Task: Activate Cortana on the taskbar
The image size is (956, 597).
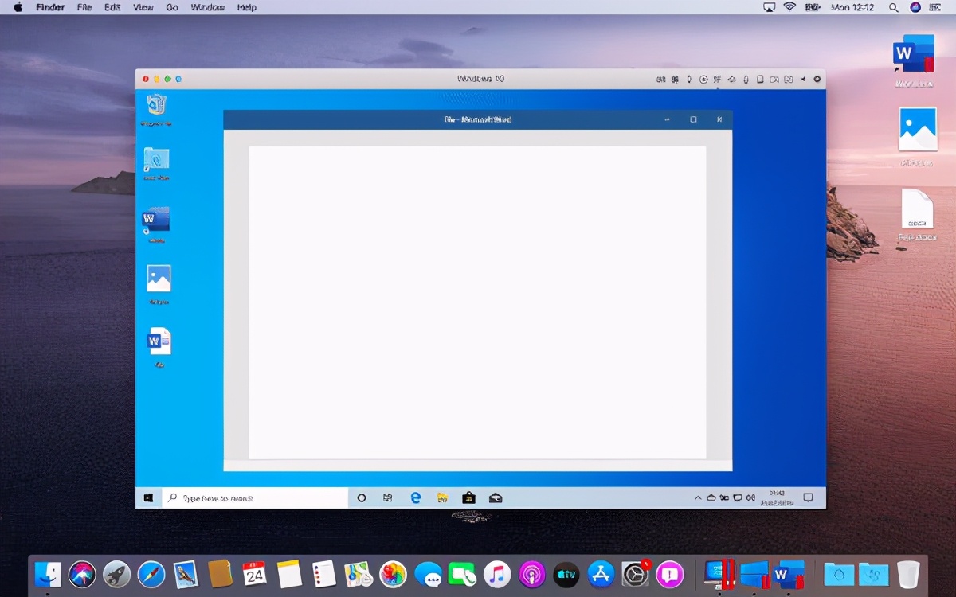Action: click(361, 497)
